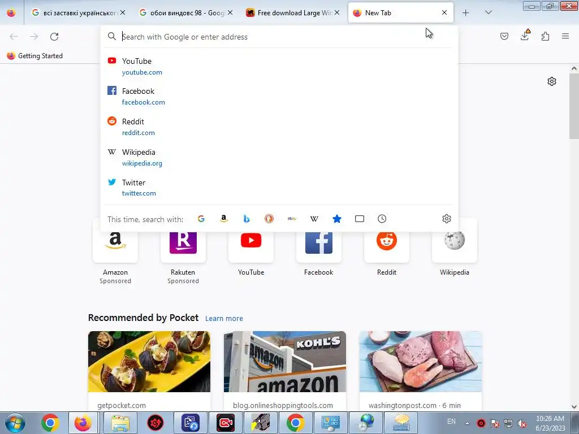
Task: Open washingtonpost.com raw meat story thumbnail
Action: 420,361
